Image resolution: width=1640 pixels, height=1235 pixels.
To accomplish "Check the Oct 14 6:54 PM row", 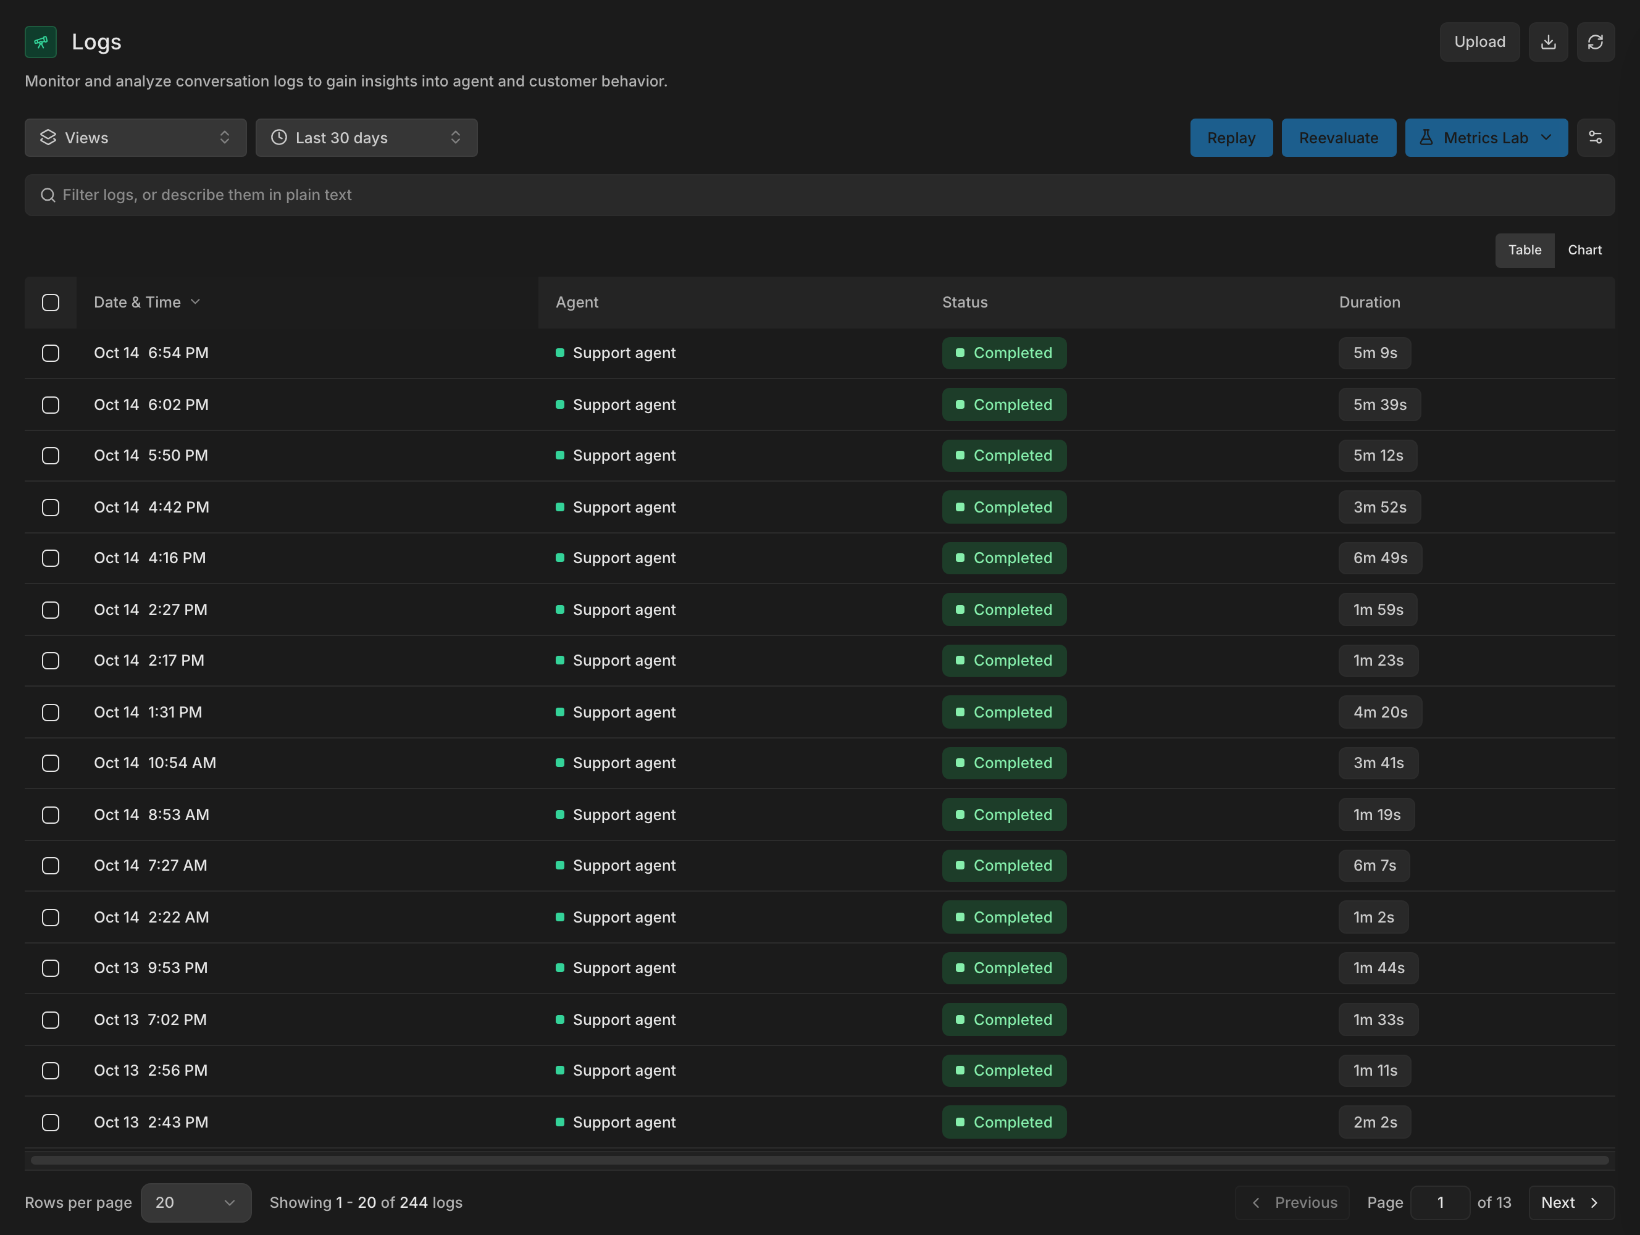I will click(x=51, y=353).
